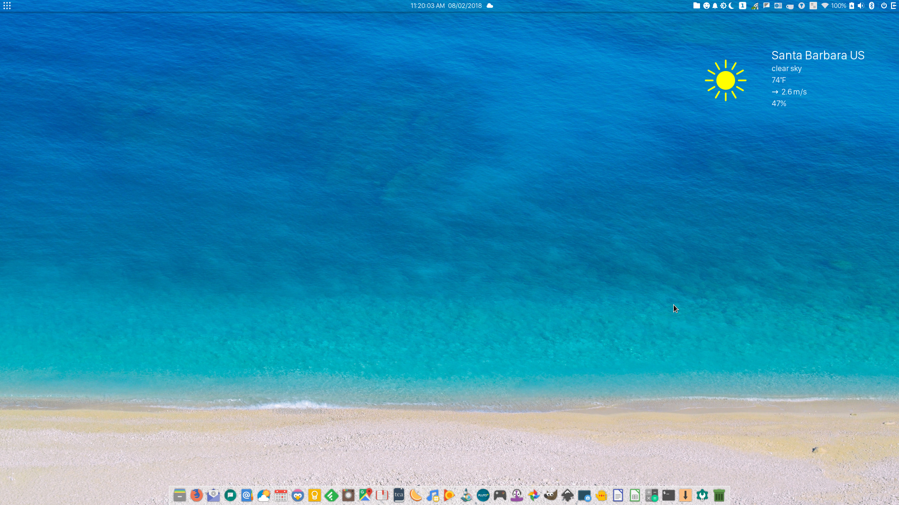Open LibreOffice Calc spreadsheet
Viewport: 899px width, 505px height.
pos(635,495)
